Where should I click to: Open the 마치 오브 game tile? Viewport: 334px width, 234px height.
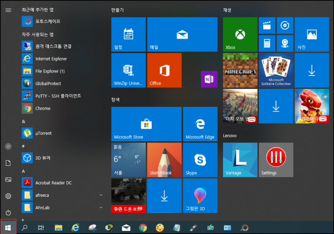(x=240, y=106)
